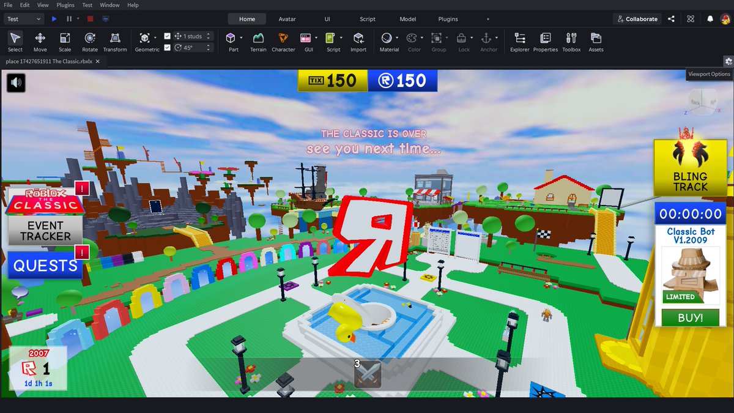Click the rotation 45° value stepper
Image resolution: width=734 pixels, height=413 pixels.
209,47
